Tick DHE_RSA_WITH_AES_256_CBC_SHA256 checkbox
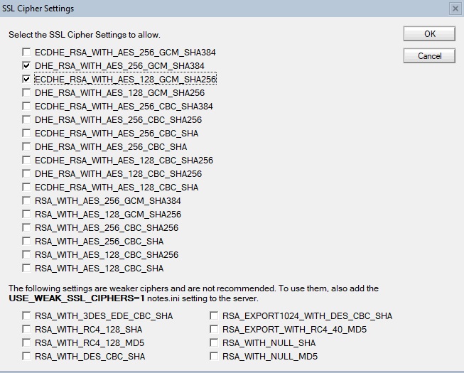Viewport: 464px width, 373px height. [x=26, y=119]
